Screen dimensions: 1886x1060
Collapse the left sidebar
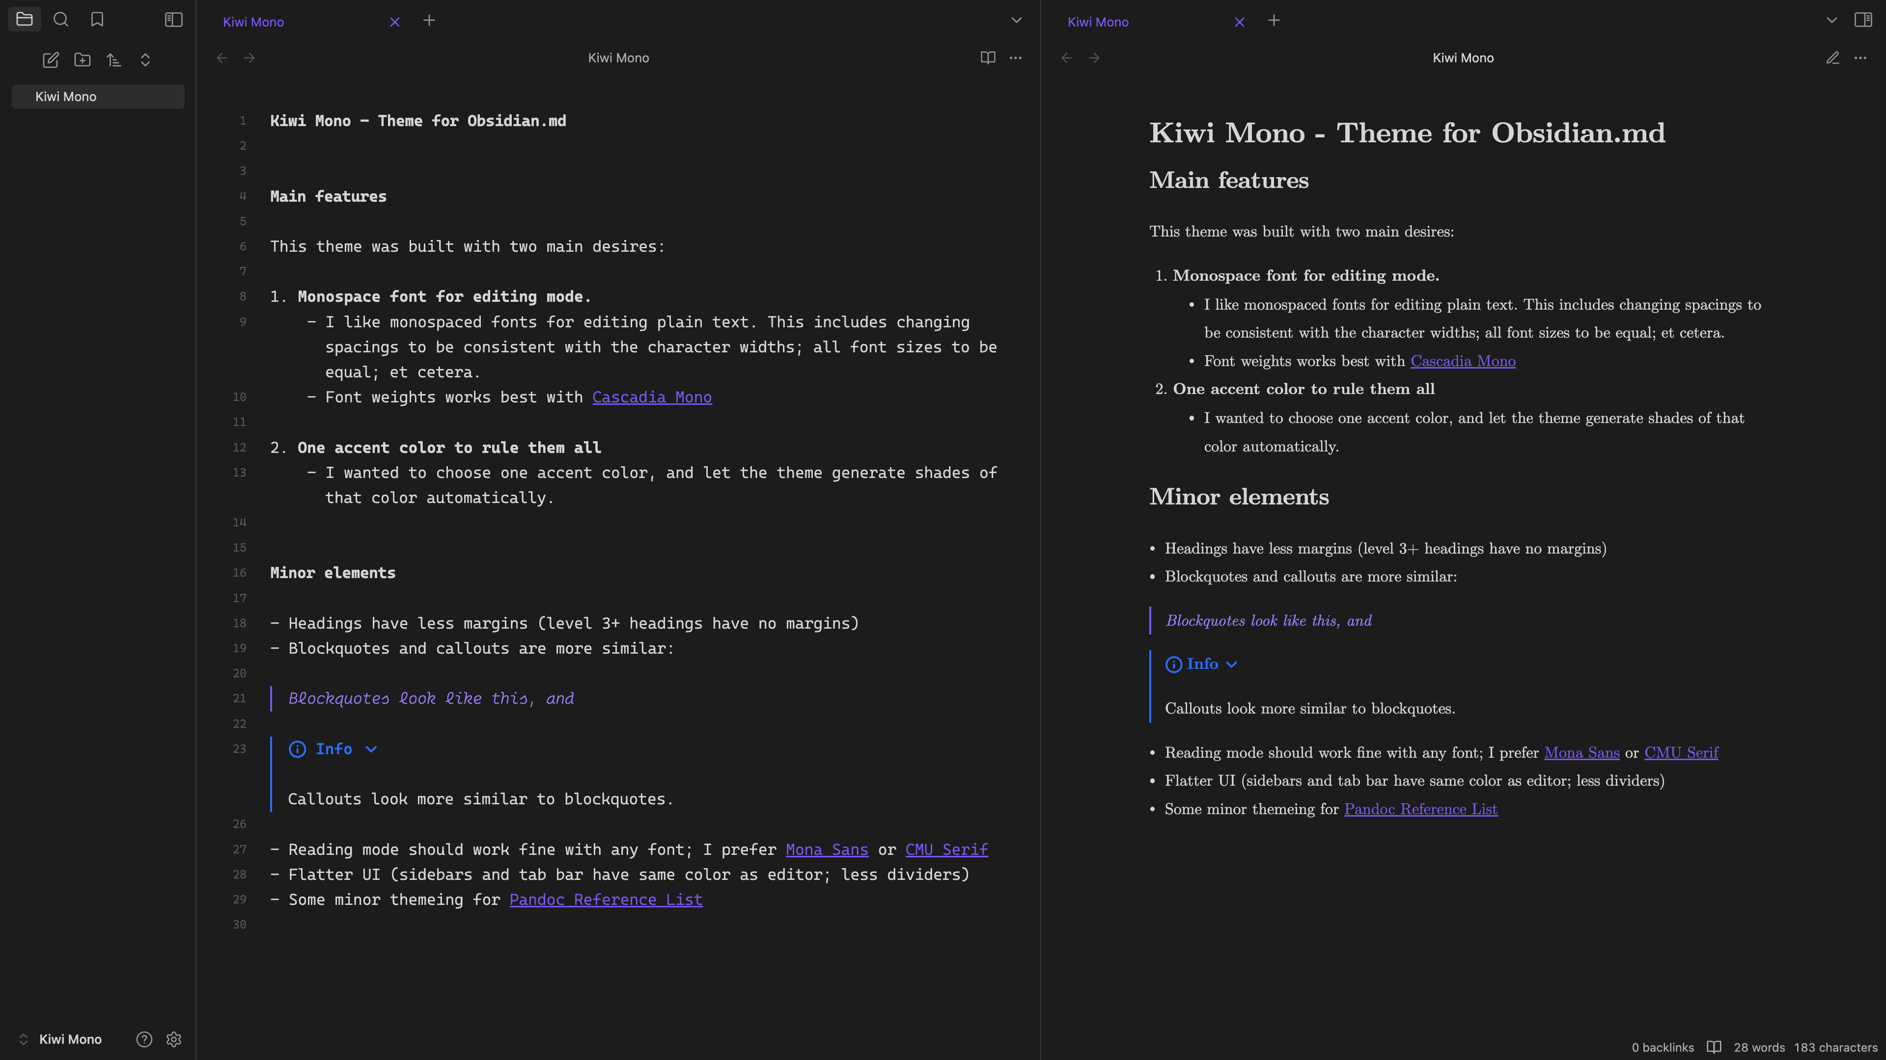pyautogui.click(x=173, y=20)
